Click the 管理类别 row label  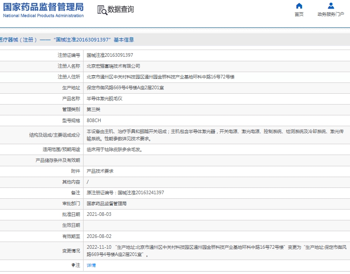pos(71,110)
